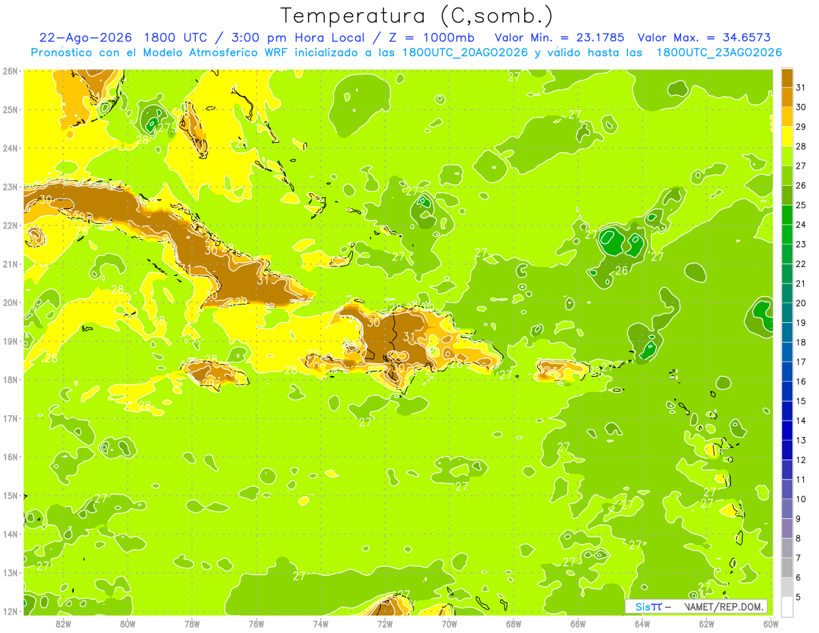
Task: Click the '16N' latitude axis label
Action: pyautogui.click(x=10, y=457)
